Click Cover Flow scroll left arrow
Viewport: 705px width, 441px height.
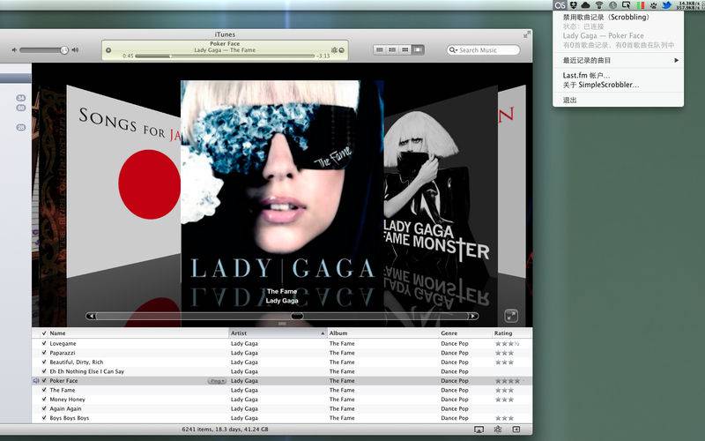point(92,317)
